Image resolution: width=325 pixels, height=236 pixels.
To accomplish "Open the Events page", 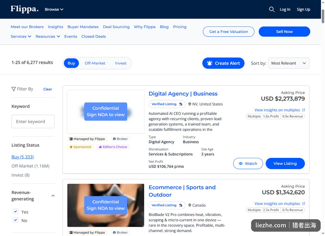I will (71, 36).
